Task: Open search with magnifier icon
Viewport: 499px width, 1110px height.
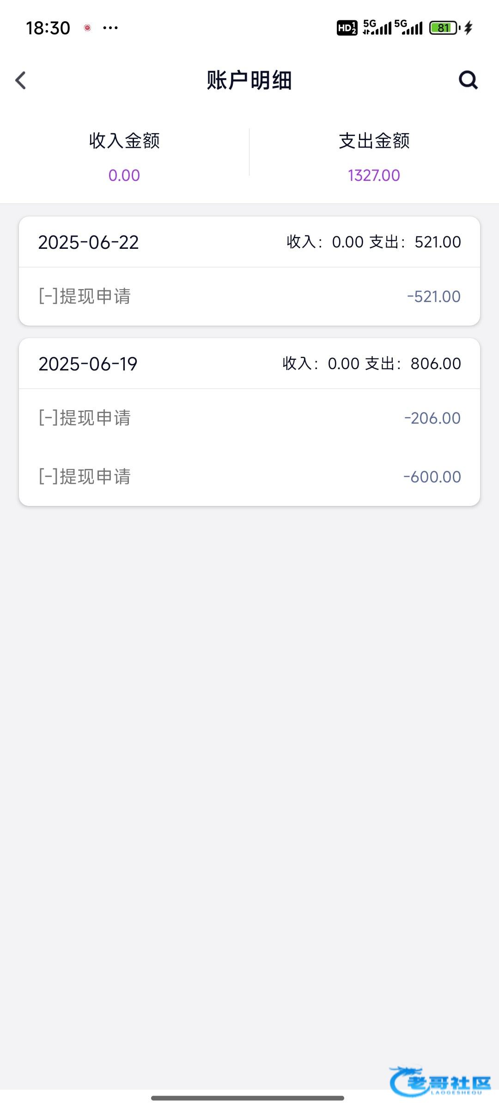Action: pyautogui.click(x=468, y=80)
